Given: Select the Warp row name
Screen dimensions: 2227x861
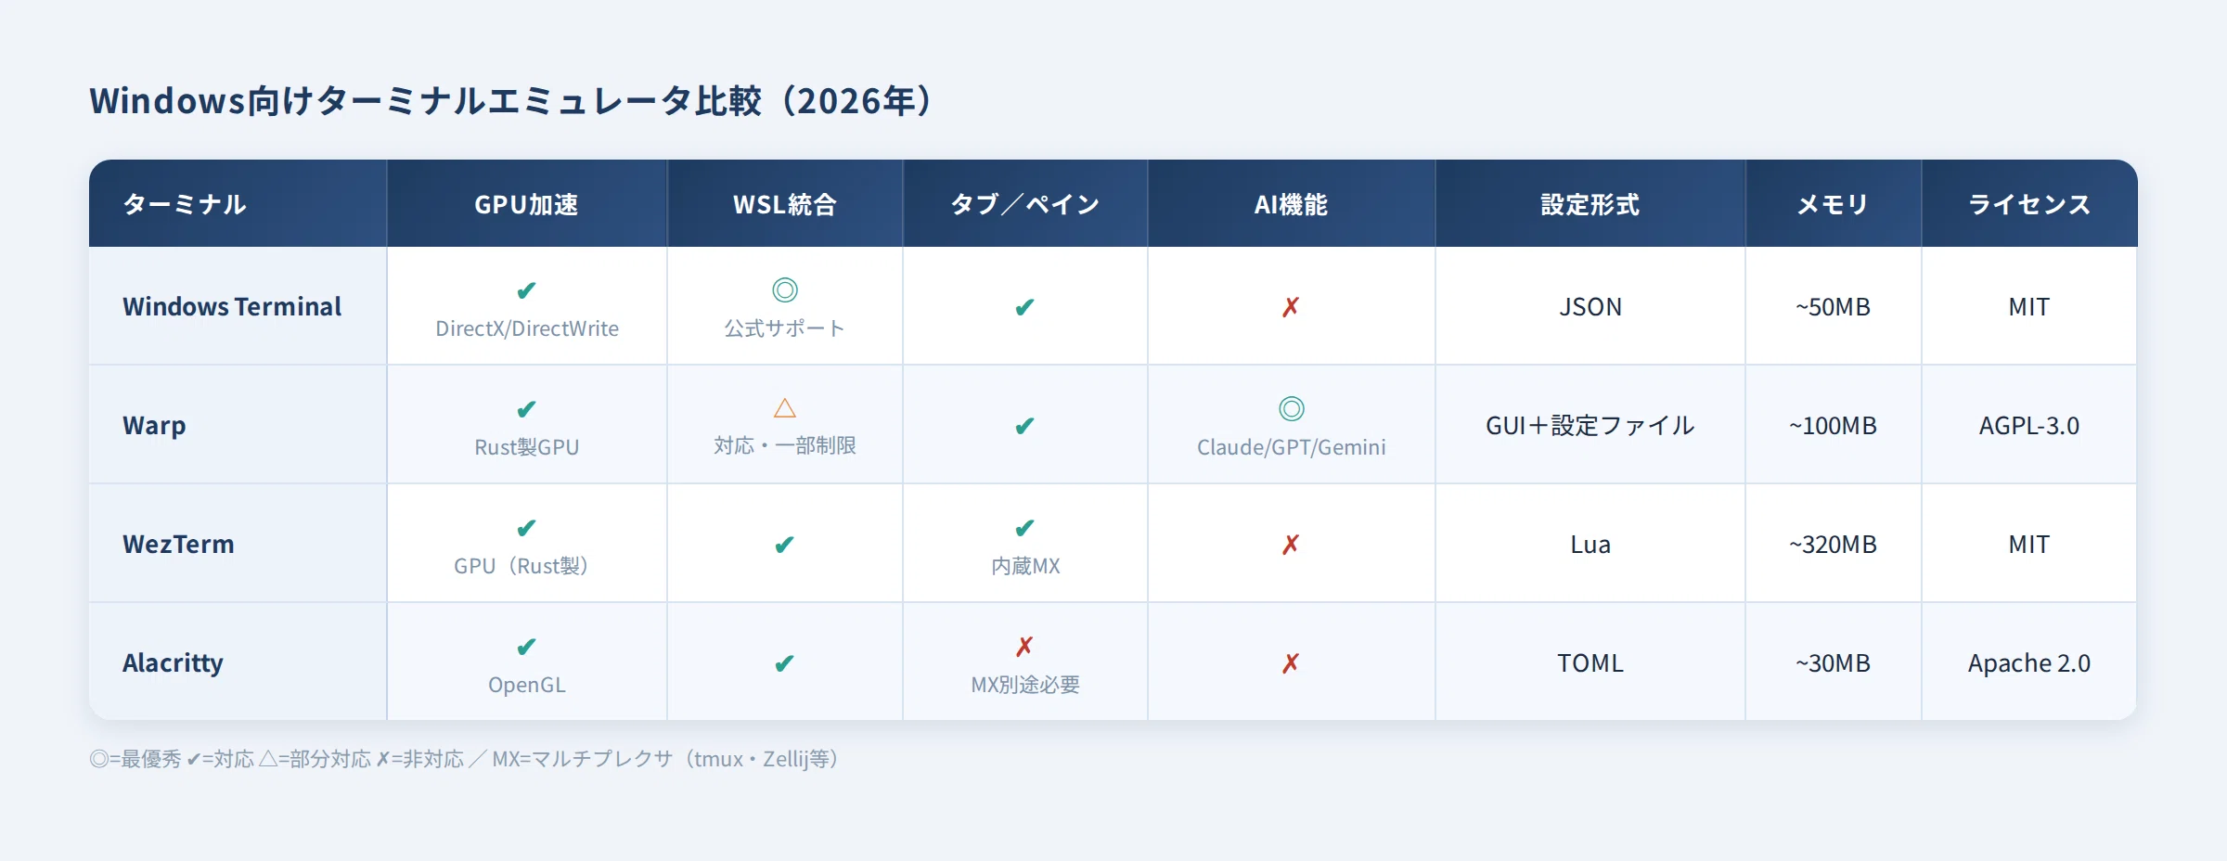Looking at the screenshot, I should point(154,426).
